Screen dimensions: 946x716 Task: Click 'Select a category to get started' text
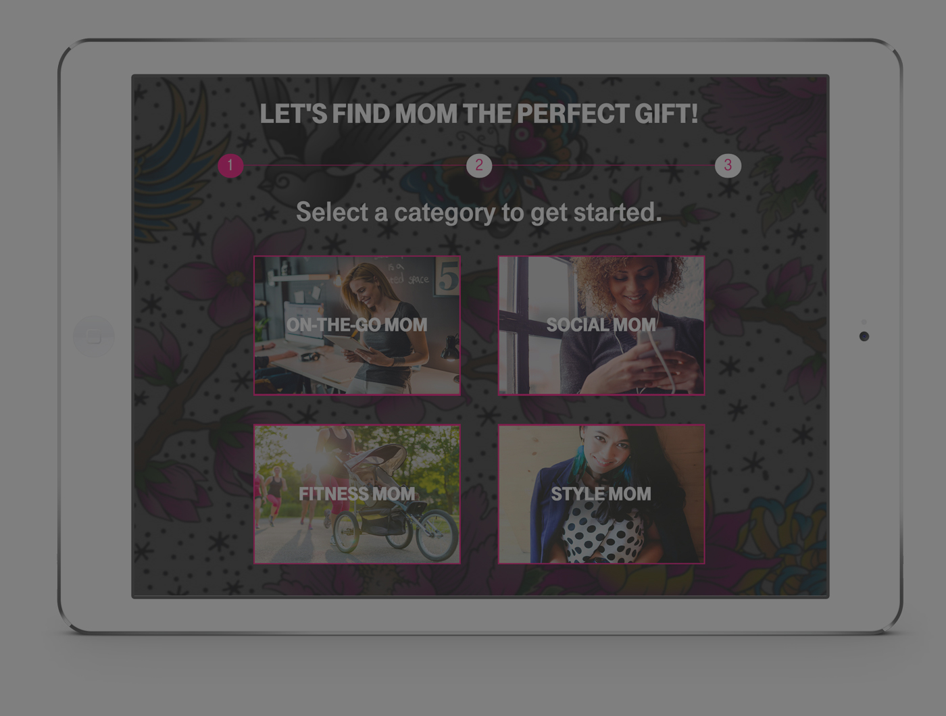(479, 212)
